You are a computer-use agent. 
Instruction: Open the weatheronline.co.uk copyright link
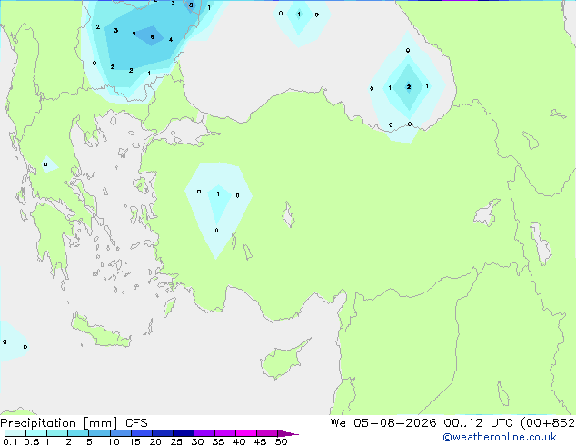tap(500, 437)
